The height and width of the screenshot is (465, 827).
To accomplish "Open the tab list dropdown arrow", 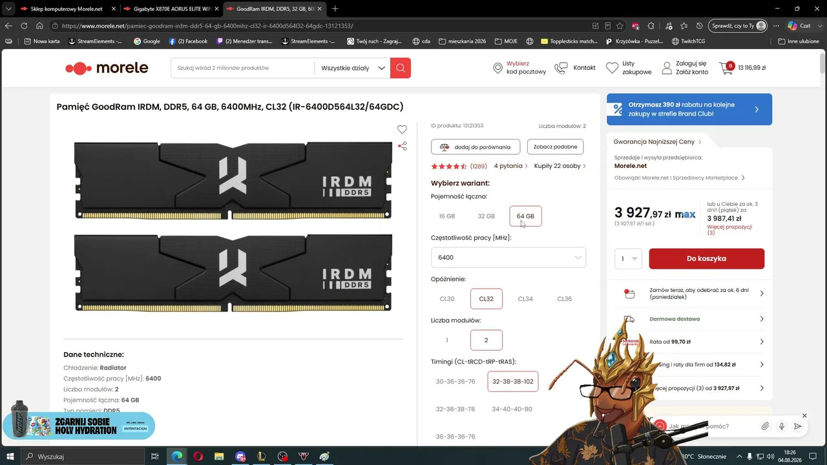I will pyautogui.click(x=8, y=9).
